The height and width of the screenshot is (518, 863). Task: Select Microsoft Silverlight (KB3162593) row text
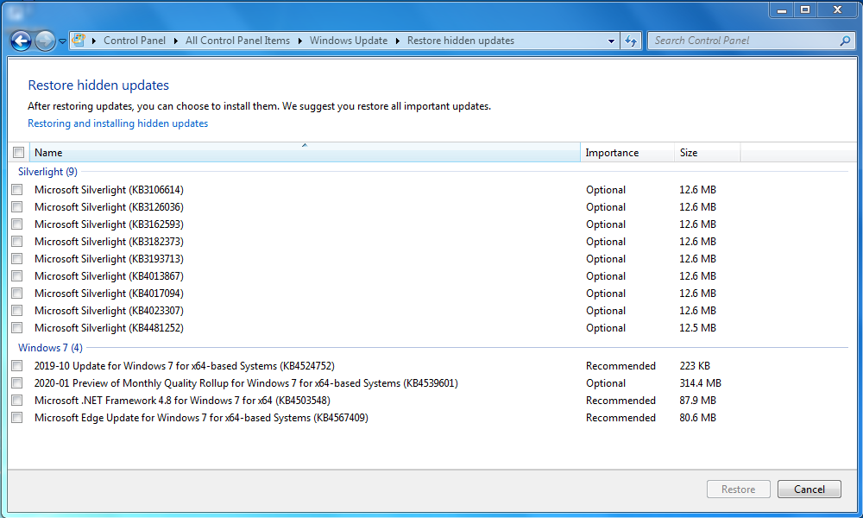(109, 224)
